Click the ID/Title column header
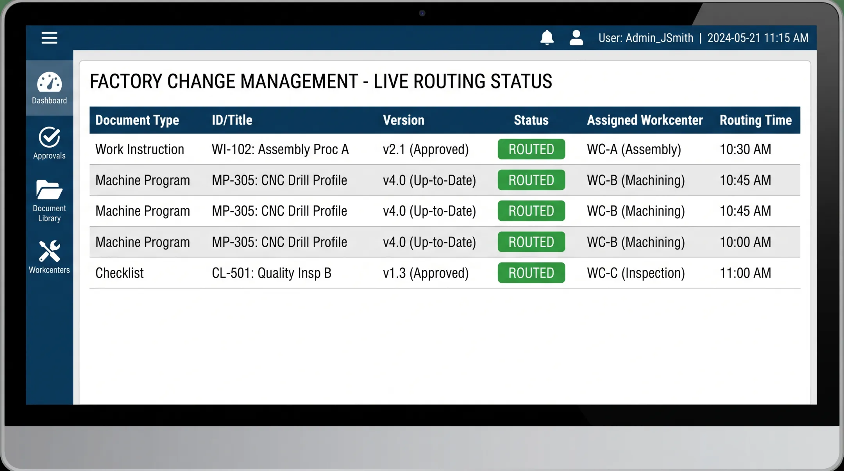 tap(232, 120)
